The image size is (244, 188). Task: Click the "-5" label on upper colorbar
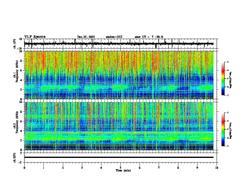(227, 79)
